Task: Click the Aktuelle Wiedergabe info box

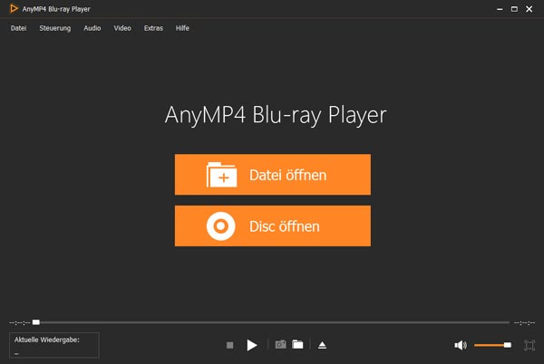Action: pos(54,345)
